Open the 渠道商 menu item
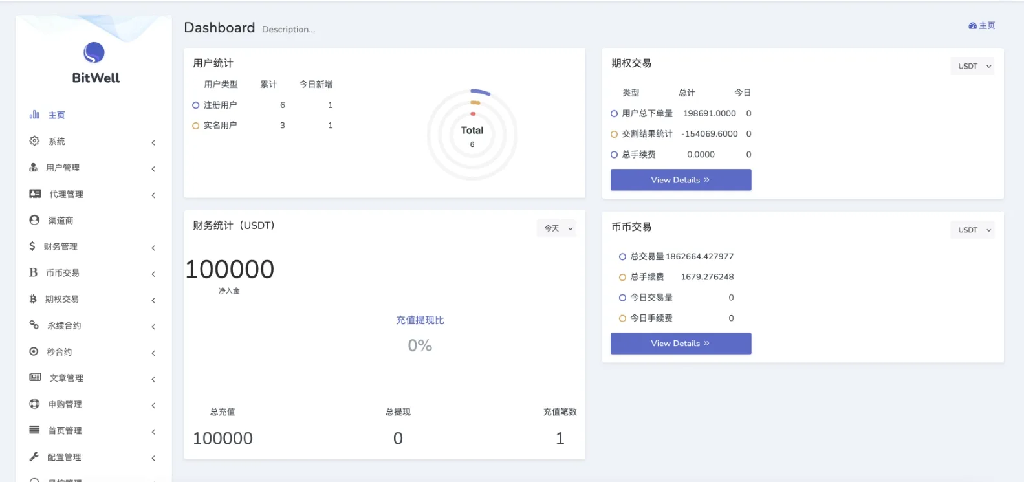1024x482 pixels. (x=61, y=221)
